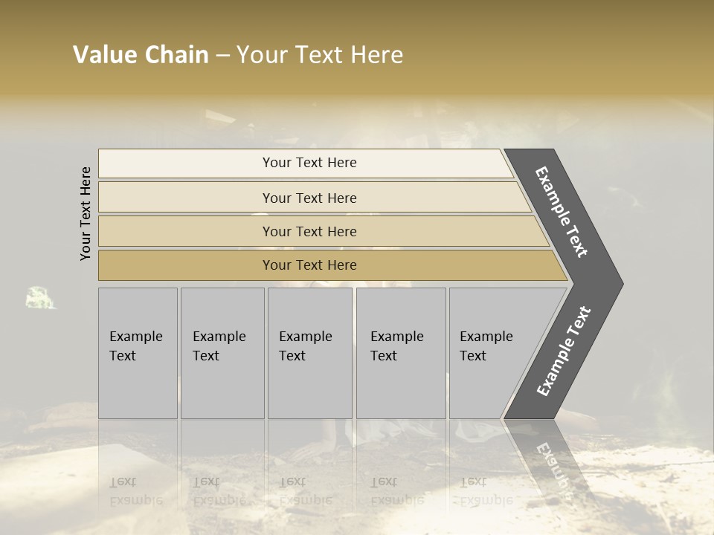Select "Your Text Here" in the slide title

click(x=320, y=55)
